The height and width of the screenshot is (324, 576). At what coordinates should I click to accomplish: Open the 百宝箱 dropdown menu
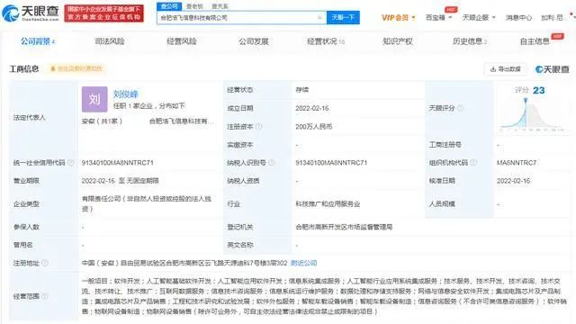tap(438, 18)
